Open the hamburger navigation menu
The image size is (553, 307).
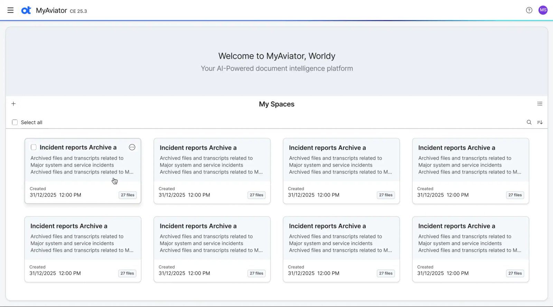(x=10, y=10)
